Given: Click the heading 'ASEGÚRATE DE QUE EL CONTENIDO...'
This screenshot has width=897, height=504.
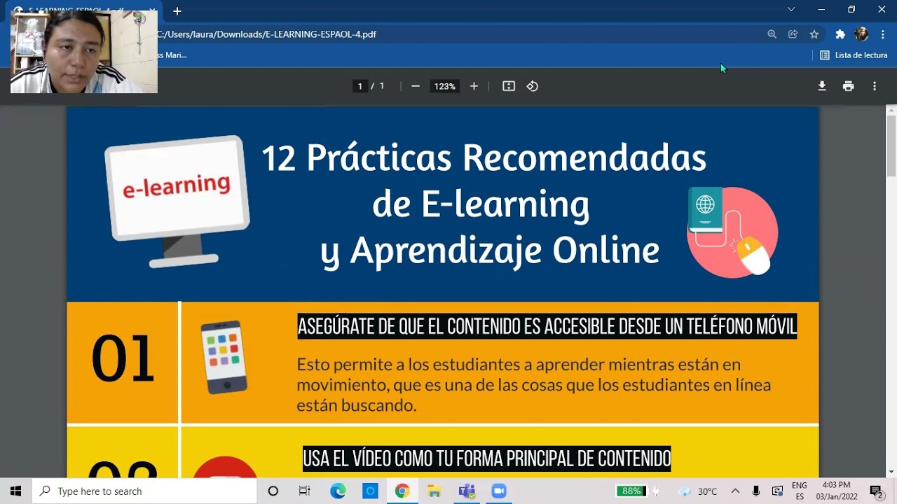Looking at the screenshot, I should (547, 326).
